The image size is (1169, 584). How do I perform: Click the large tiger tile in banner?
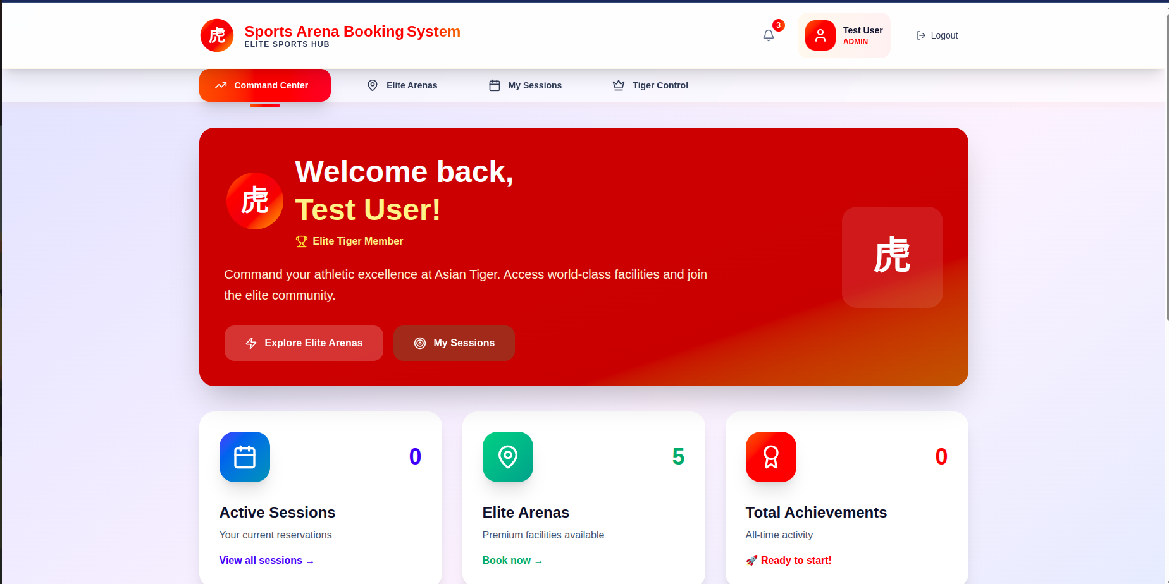(x=892, y=257)
